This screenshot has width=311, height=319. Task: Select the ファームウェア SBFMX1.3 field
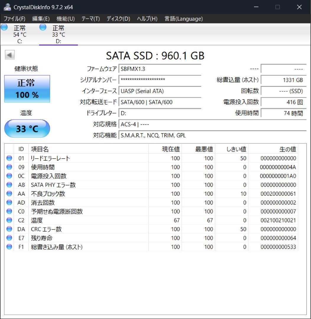[159, 69]
